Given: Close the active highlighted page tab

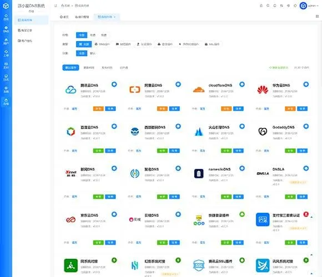Looking at the screenshot, I should (x=114, y=17).
